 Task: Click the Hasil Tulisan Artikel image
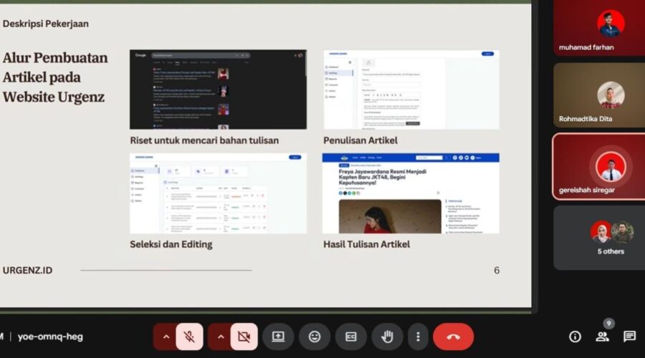(411, 193)
